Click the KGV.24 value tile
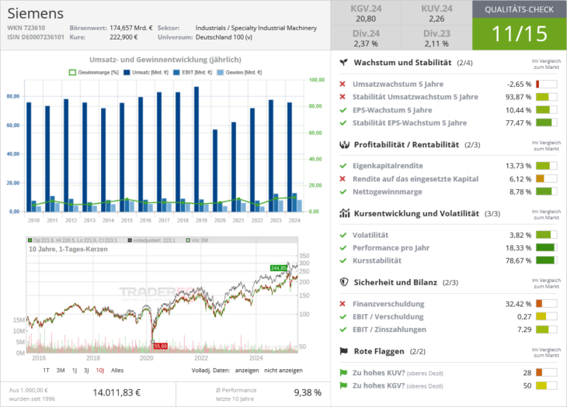Screen dimensions: 567x407 (x=366, y=13)
